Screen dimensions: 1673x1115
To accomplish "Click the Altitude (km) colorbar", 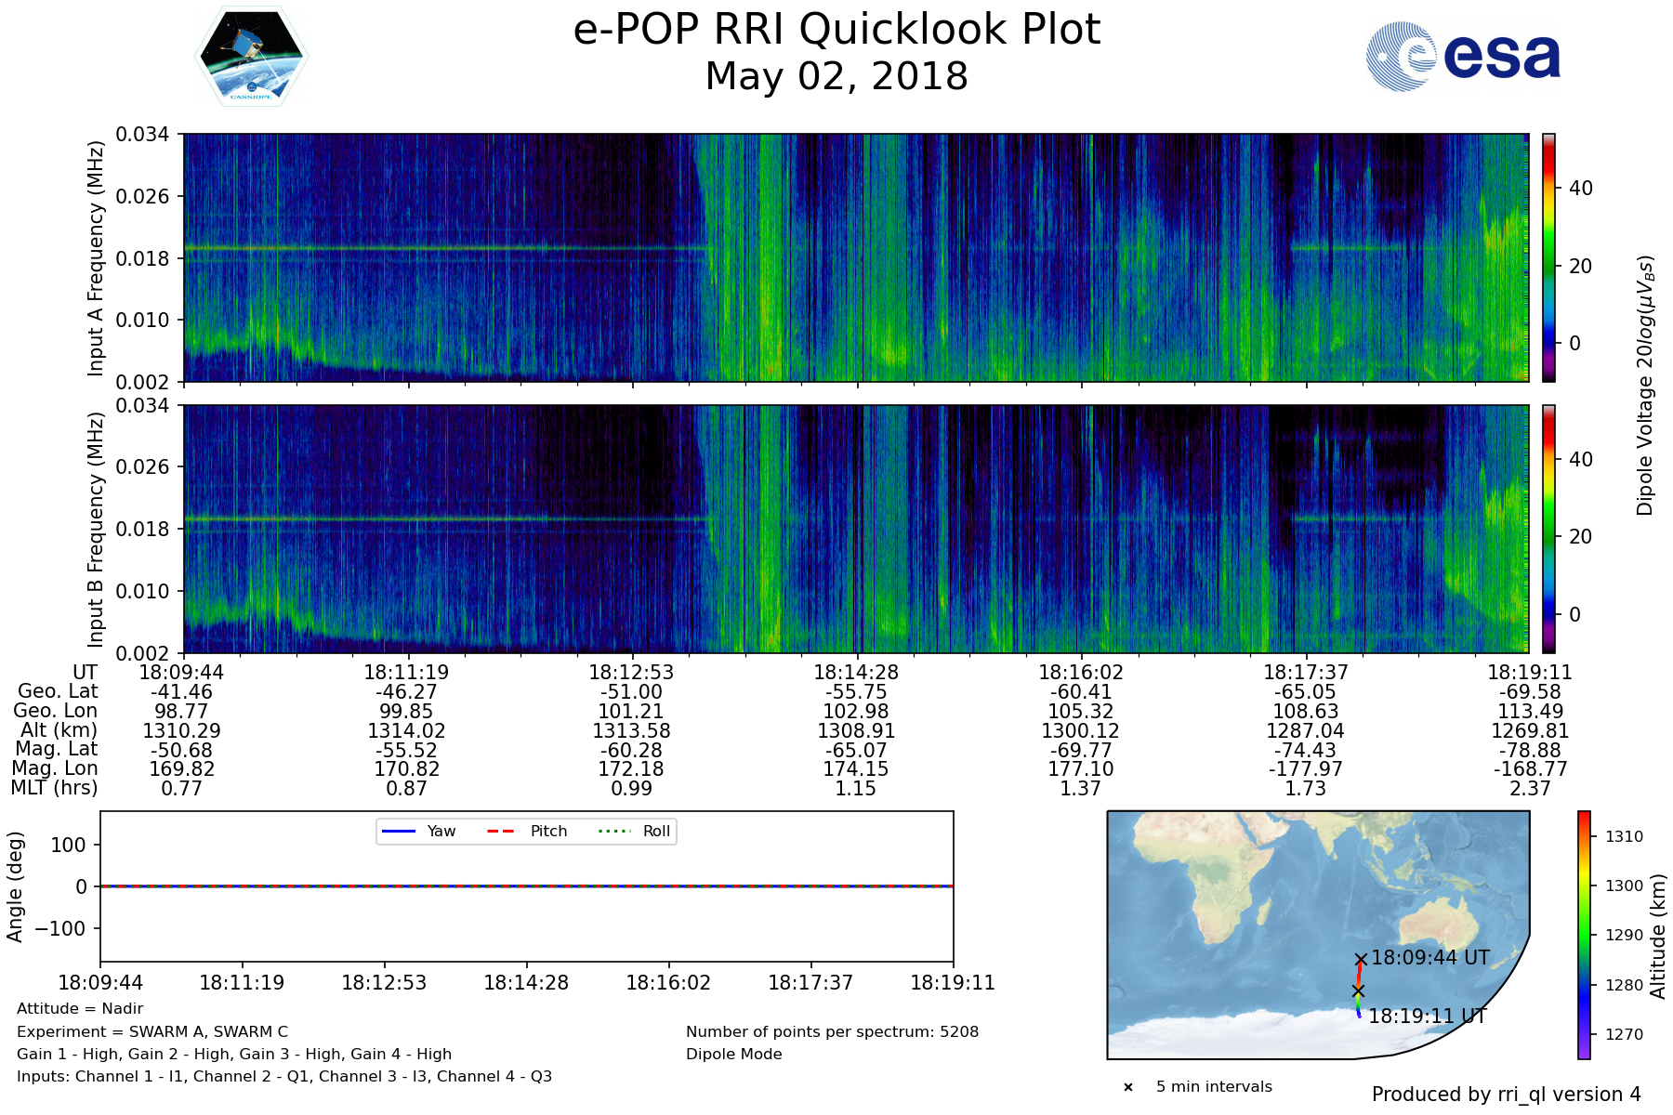I will 1584,935.
